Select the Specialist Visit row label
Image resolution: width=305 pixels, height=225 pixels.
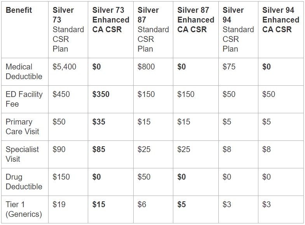[x=22, y=154]
